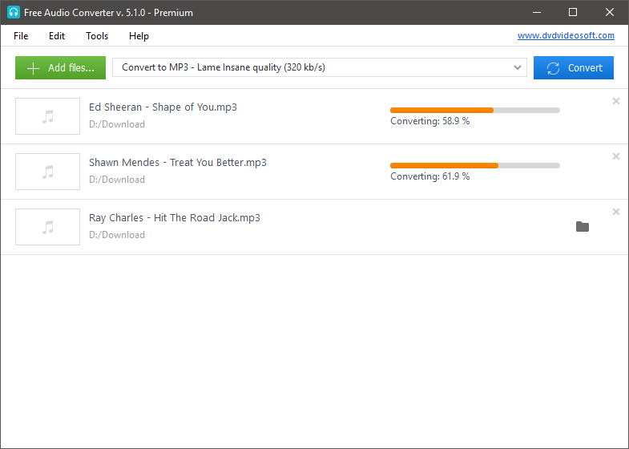Image resolution: width=629 pixels, height=449 pixels.
Task: Click D:/Download path under Ed Sheeran
Action: [x=117, y=124]
